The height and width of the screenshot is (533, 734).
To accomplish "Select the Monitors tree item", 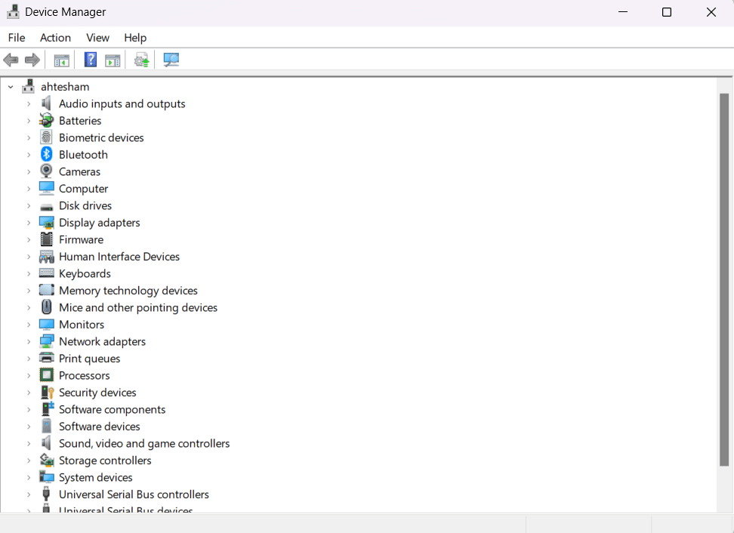I will pyautogui.click(x=81, y=324).
